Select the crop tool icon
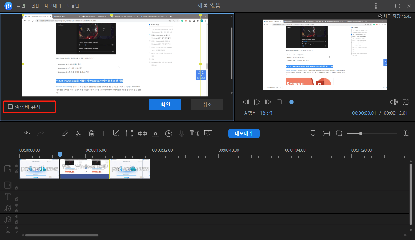 116,133
